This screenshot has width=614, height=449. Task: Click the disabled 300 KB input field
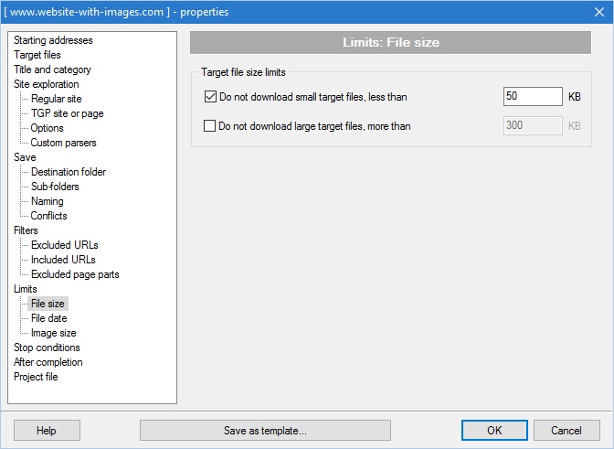click(533, 126)
